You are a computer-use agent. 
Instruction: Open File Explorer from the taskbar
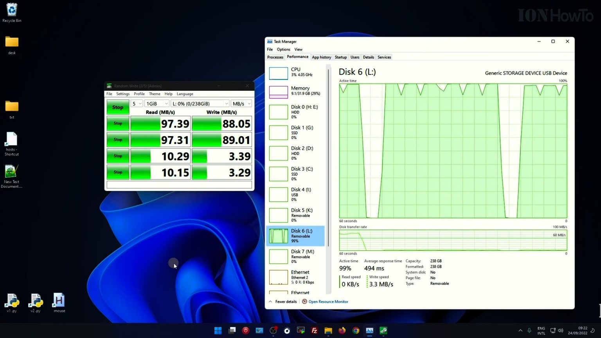tap(328, 331)
